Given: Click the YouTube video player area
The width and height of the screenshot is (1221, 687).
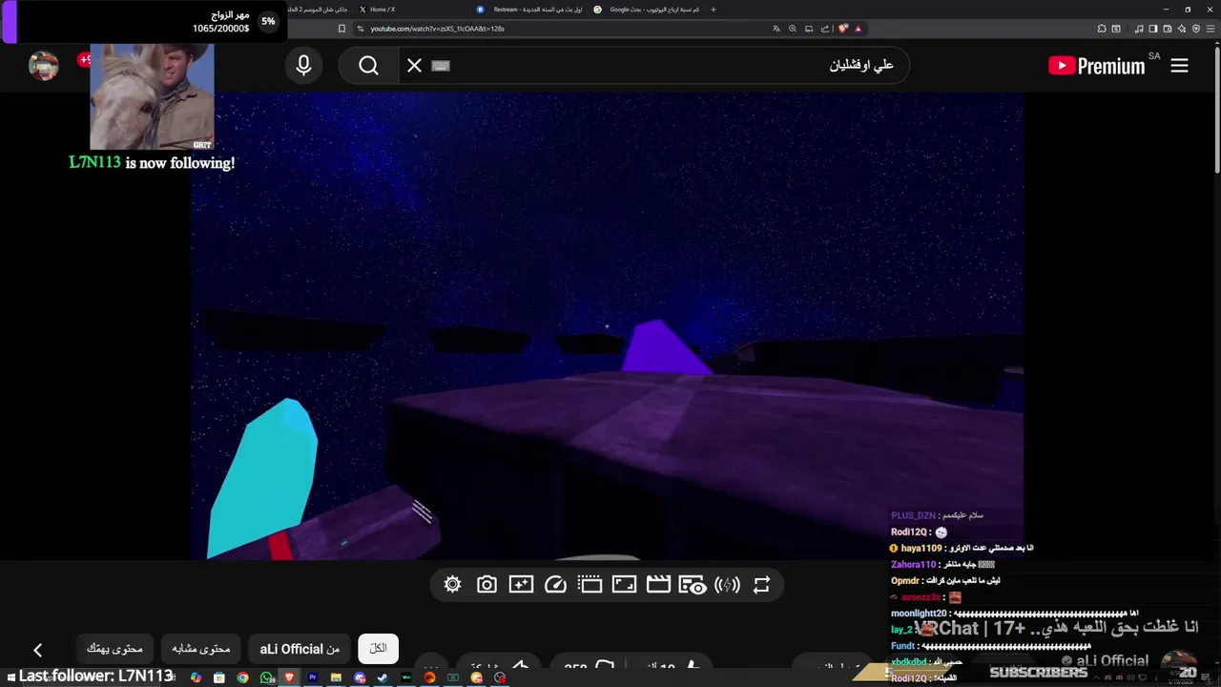Looking at the screenshot, I should pyautogui.click(x=608, y=325).
